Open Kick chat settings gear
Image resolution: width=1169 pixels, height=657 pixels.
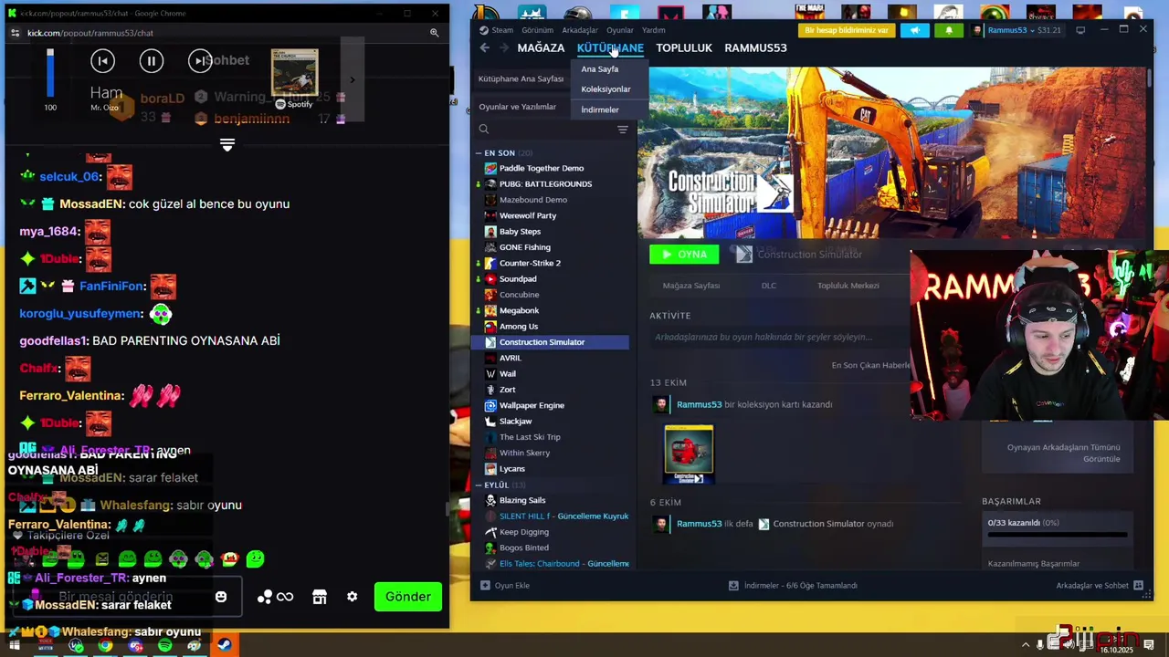coord(352,597)
